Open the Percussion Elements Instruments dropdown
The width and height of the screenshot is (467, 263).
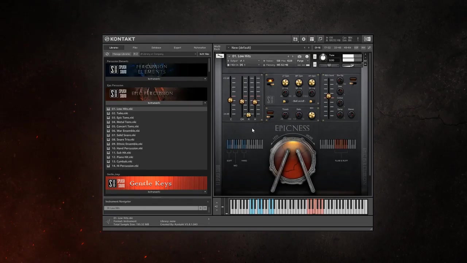tap(156, 79)
